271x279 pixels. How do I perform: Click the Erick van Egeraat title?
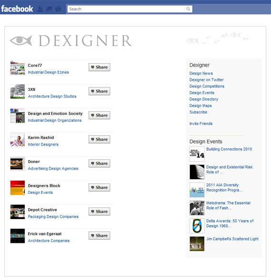pyautogui.click(x=45, y=234)
